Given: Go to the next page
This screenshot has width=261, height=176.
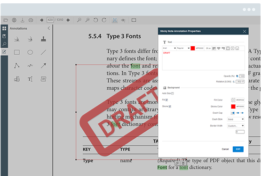Looking at the screenshot, I should click(68, 20).
